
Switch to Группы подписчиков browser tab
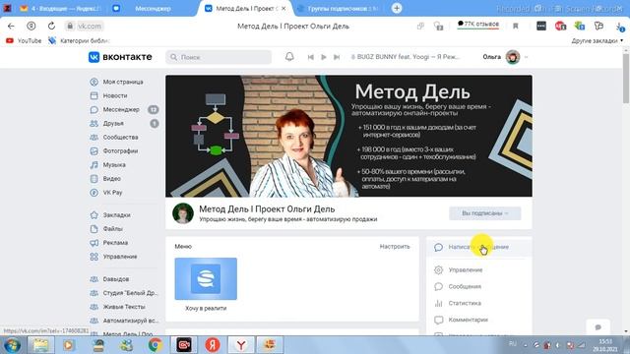point(338,8)
